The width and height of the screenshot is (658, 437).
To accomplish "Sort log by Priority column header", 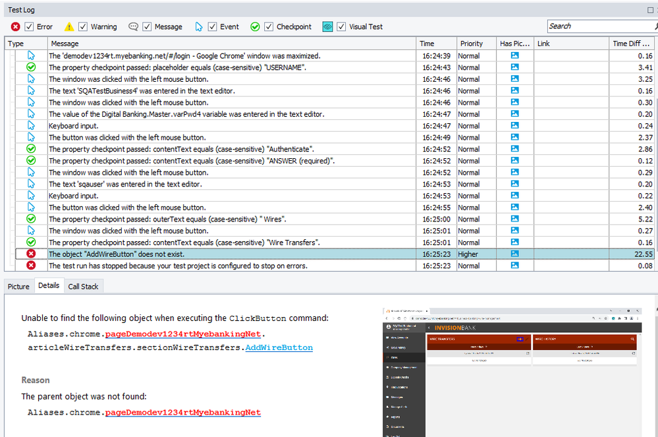I will (472, 44).
